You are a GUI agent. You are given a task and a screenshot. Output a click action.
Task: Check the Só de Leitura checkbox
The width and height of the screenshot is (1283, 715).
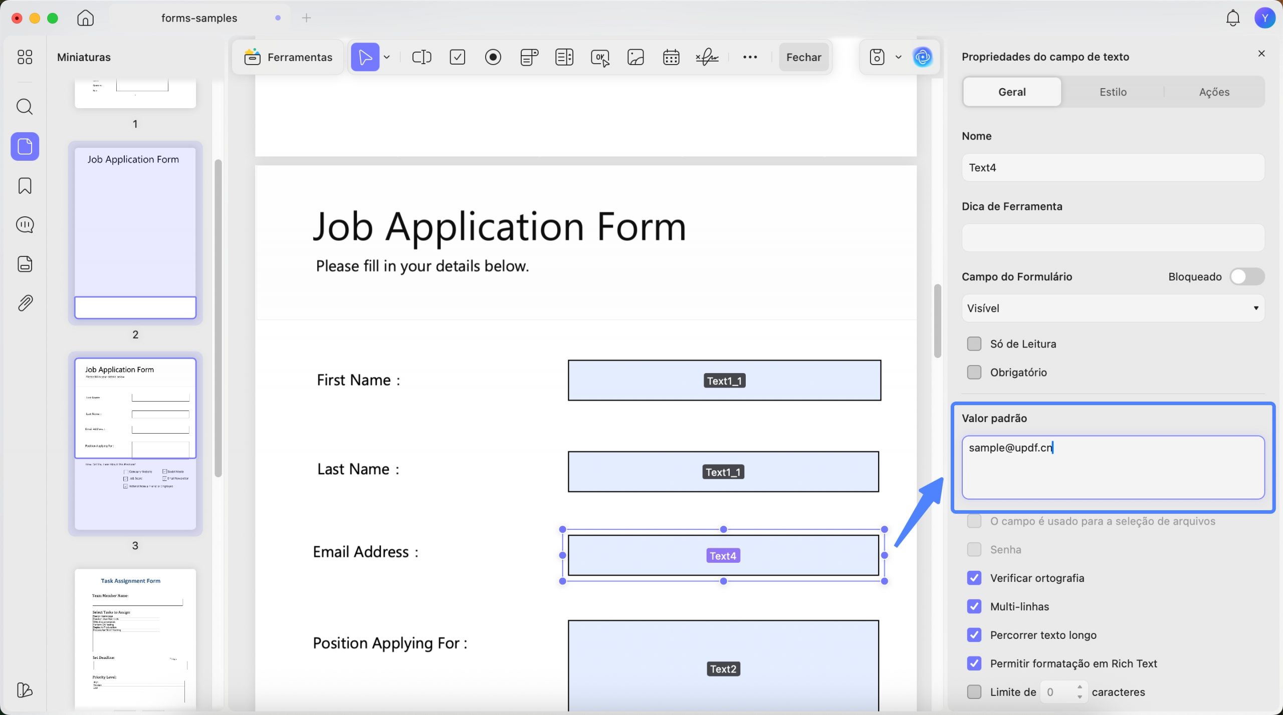click(x=974, y=343)
